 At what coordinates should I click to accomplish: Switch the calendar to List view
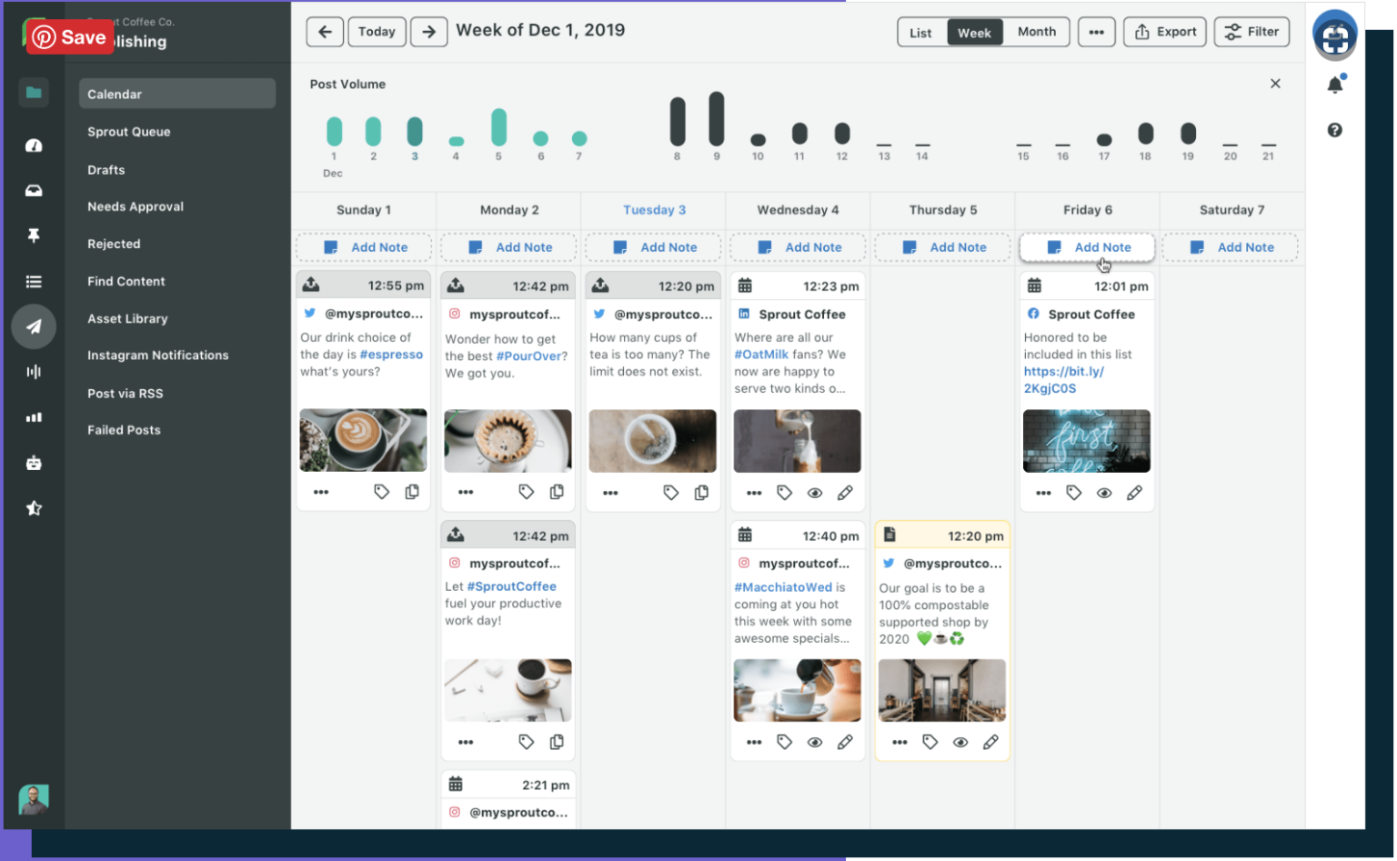click(920, 32)
